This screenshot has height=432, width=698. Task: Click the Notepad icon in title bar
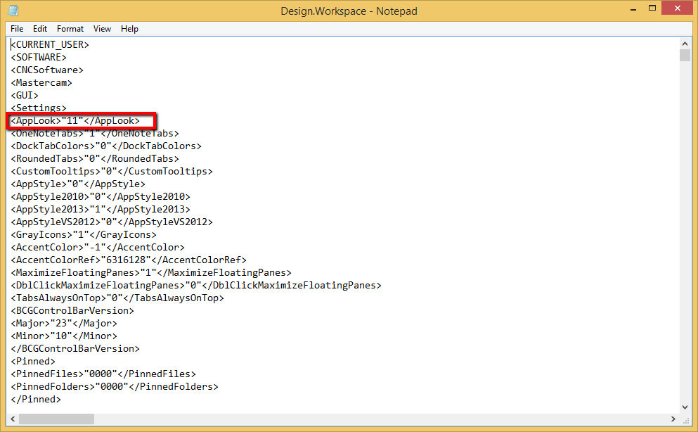click(x=13, y=11)
